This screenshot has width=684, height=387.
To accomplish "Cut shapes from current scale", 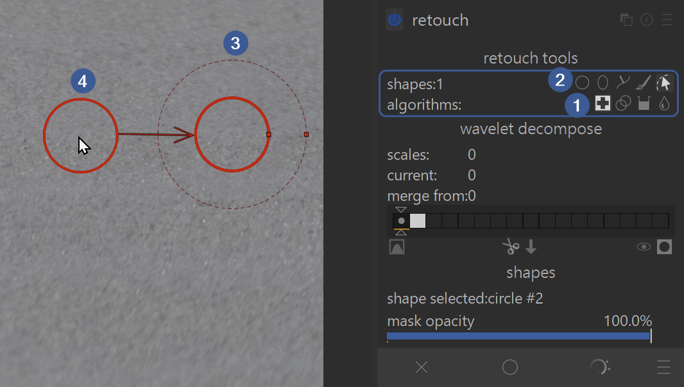I will pos(511,247).
